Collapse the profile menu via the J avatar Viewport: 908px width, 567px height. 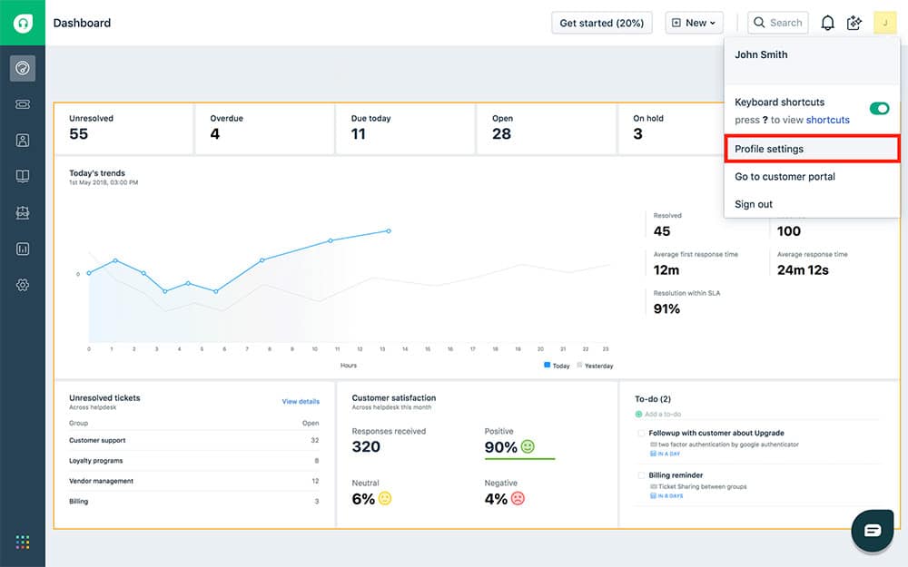tap(884, 23)
